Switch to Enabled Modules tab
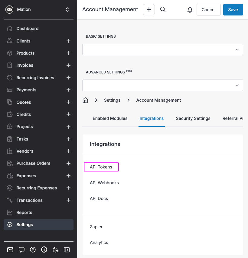This screenshot has height=258, width=248. tap(110, 118)
